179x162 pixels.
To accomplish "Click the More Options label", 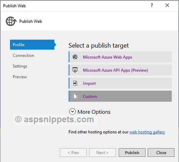I will 94,112.
